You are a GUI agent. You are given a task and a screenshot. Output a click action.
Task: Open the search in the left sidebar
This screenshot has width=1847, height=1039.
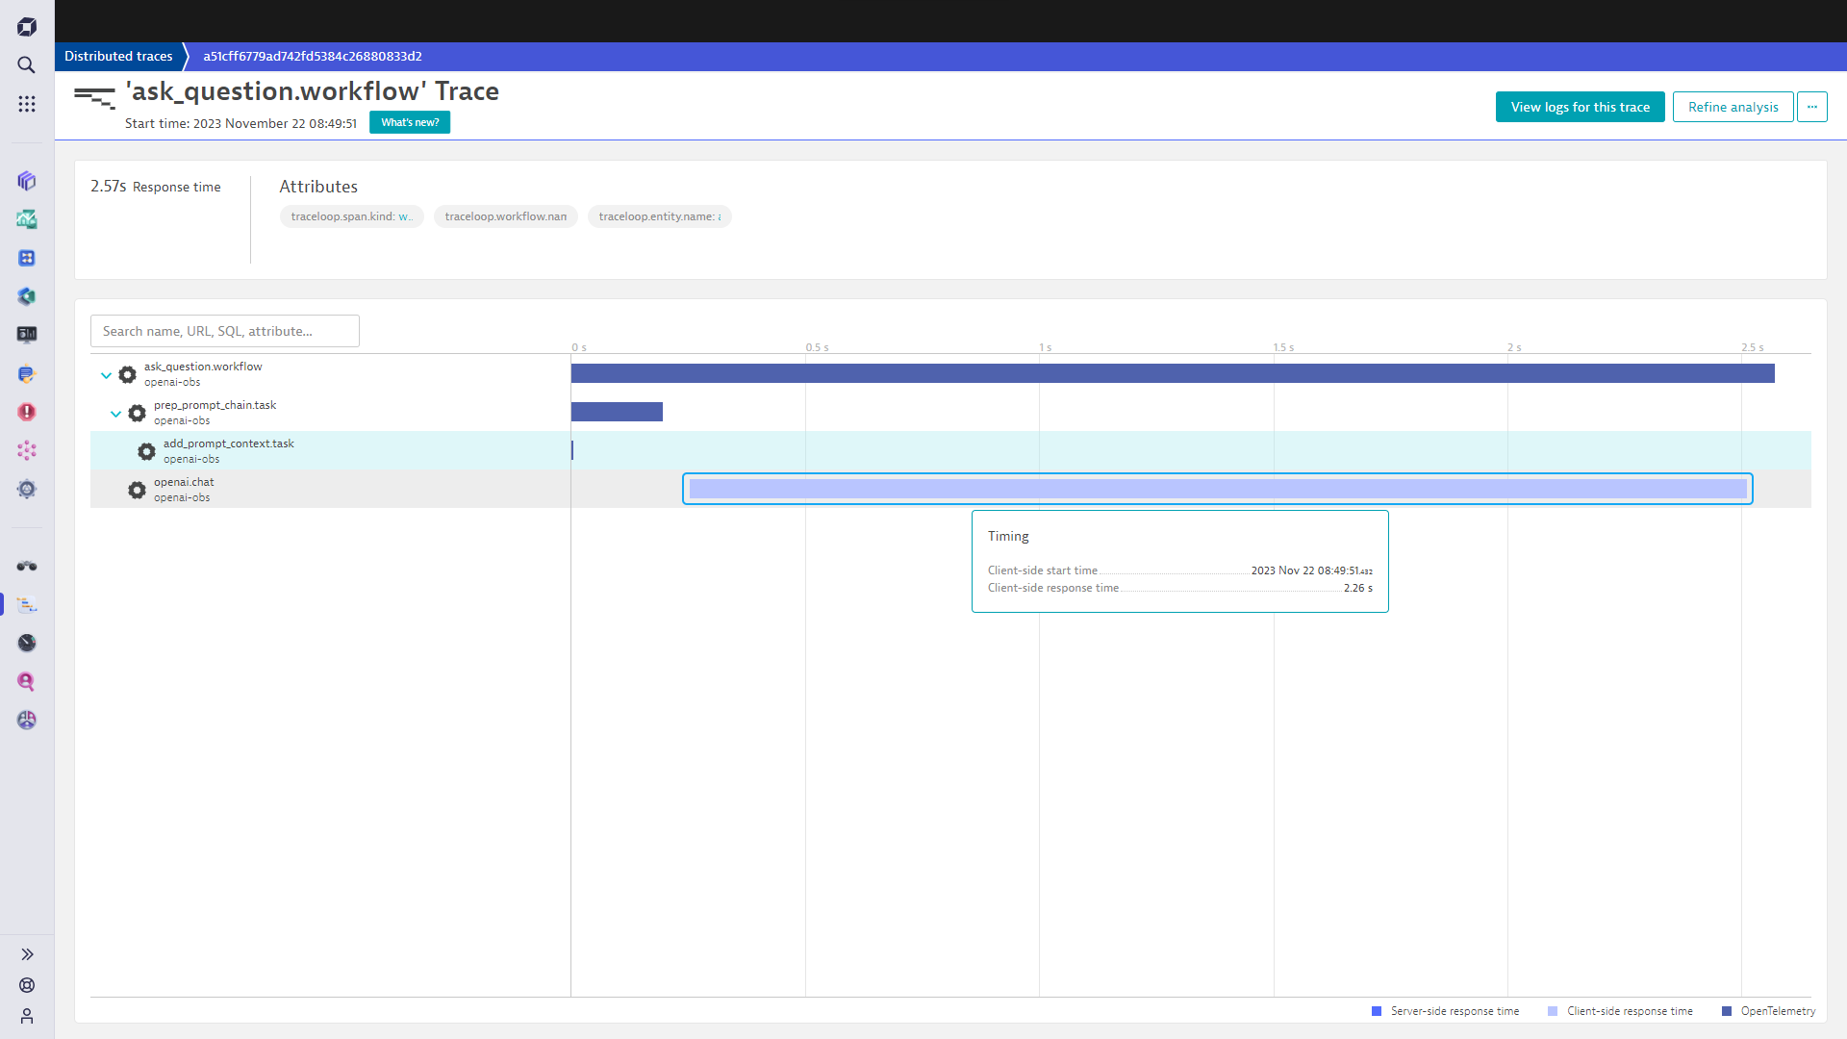pos(26,64)
